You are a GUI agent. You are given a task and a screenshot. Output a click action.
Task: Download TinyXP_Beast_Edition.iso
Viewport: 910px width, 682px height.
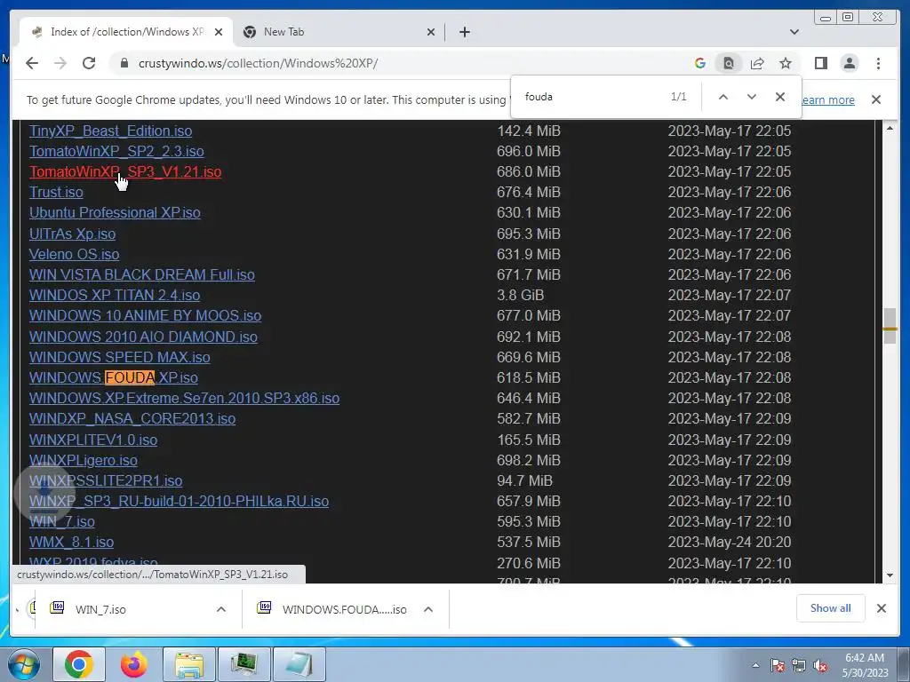click(x=111, y=131)
